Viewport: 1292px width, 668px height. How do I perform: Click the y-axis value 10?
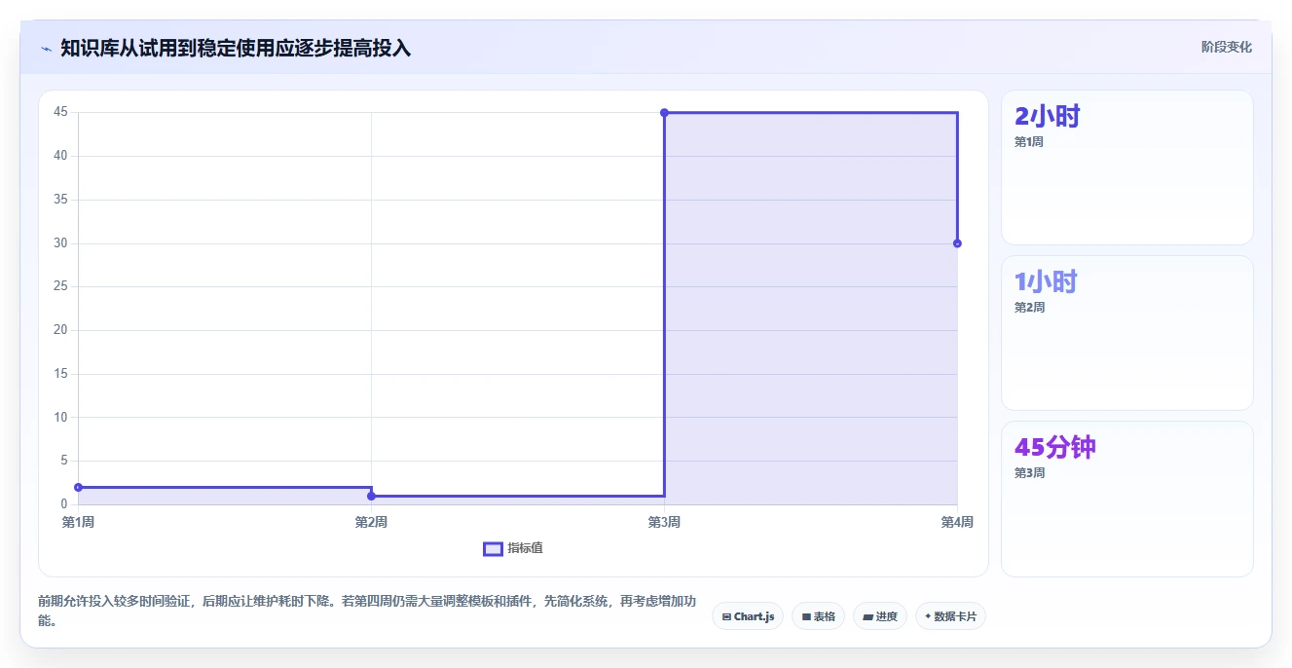pos(60,417)
